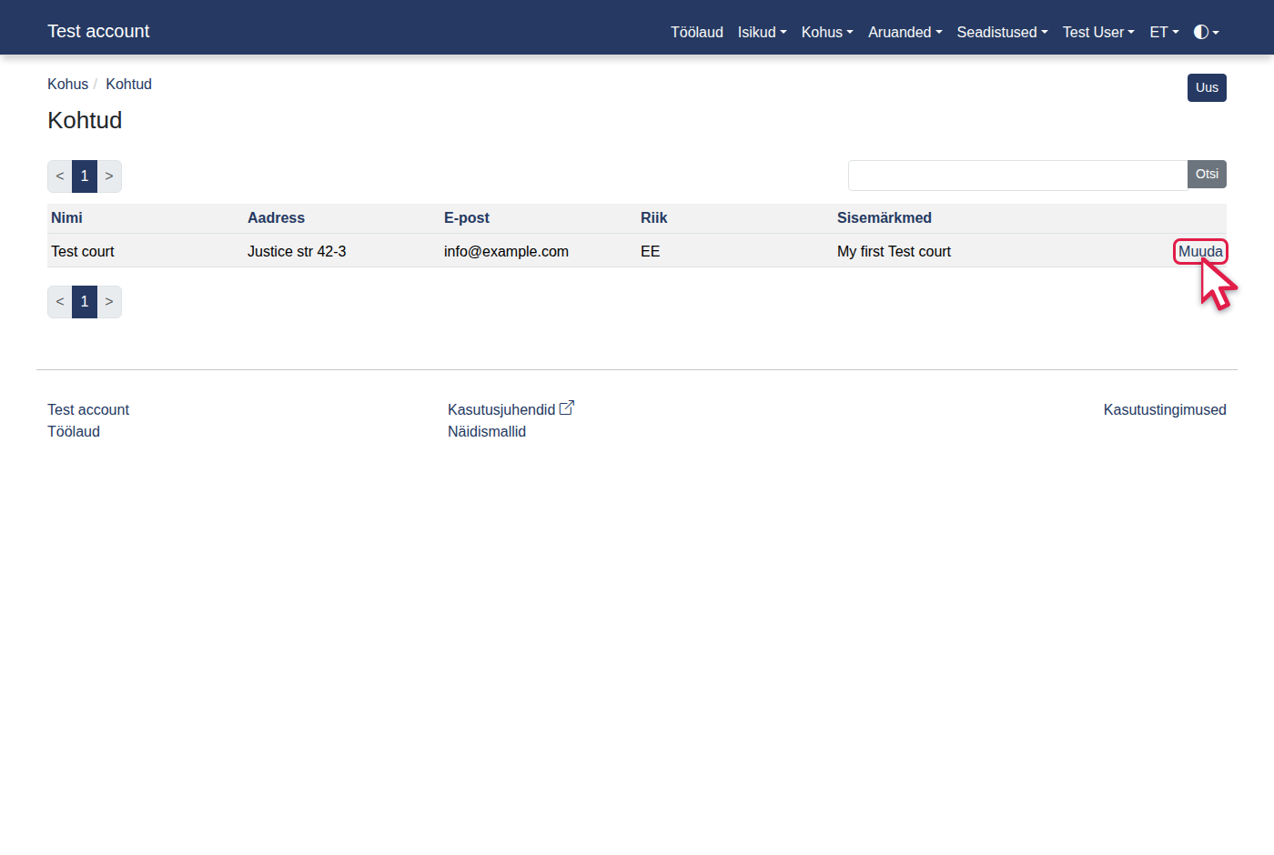Focus the search input field
Viewport: 1274px width, 855px height.
coord(1017,176)
